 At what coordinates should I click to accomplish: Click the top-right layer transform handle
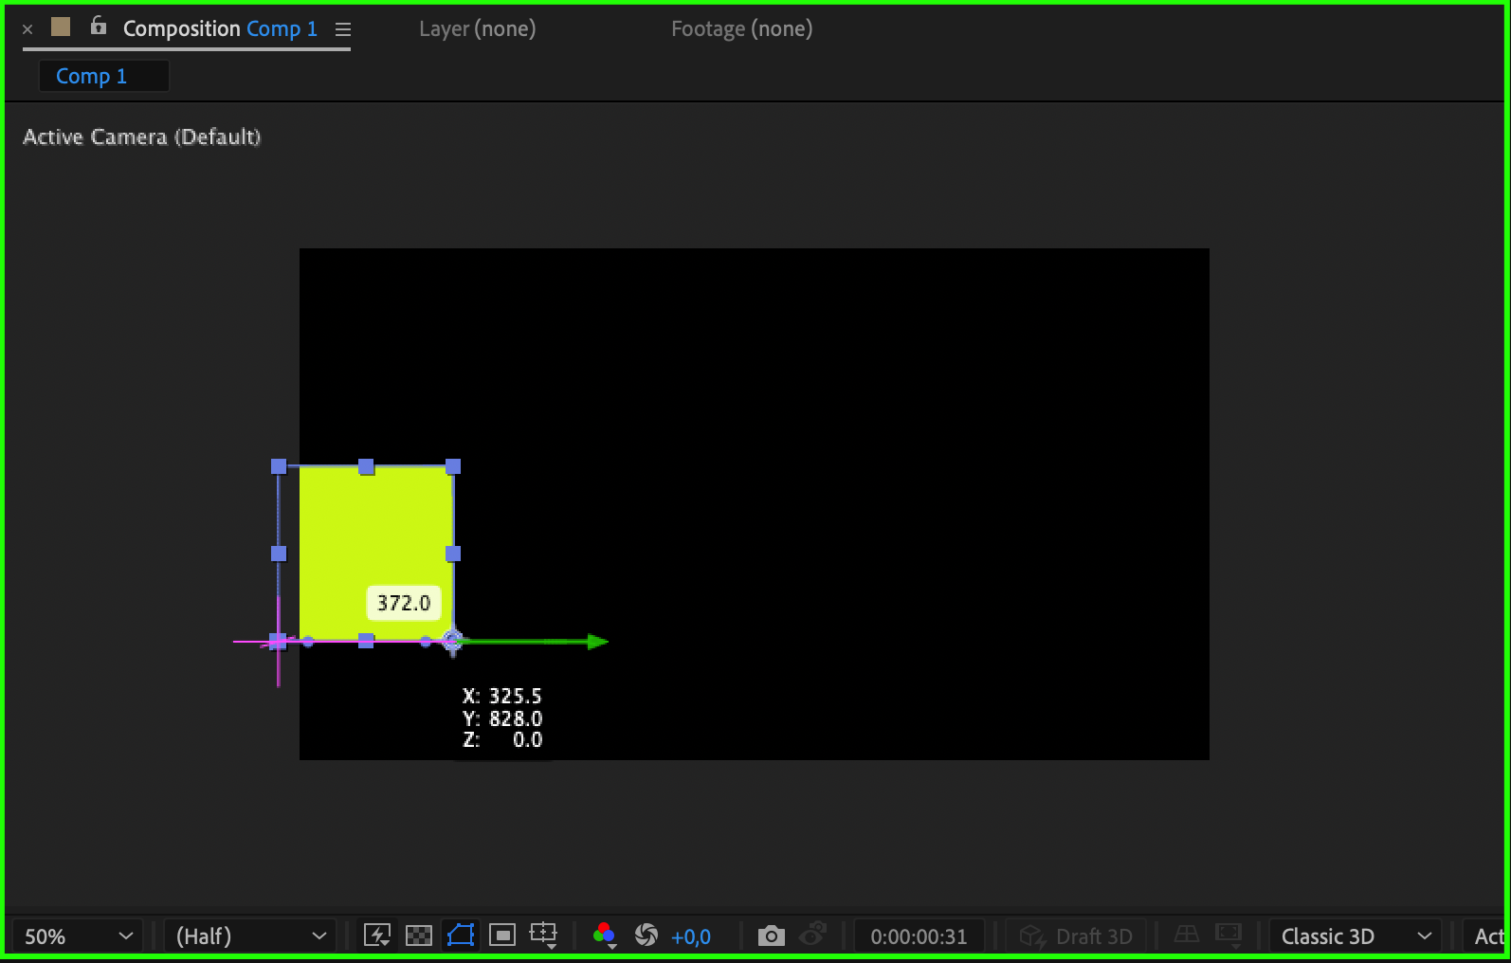pyautogui.click(x=453, y=466)
